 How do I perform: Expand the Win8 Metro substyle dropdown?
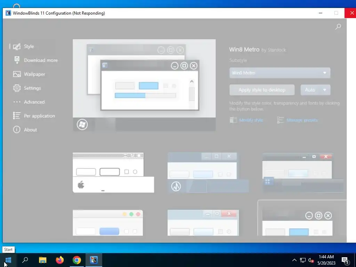[280, 73]
